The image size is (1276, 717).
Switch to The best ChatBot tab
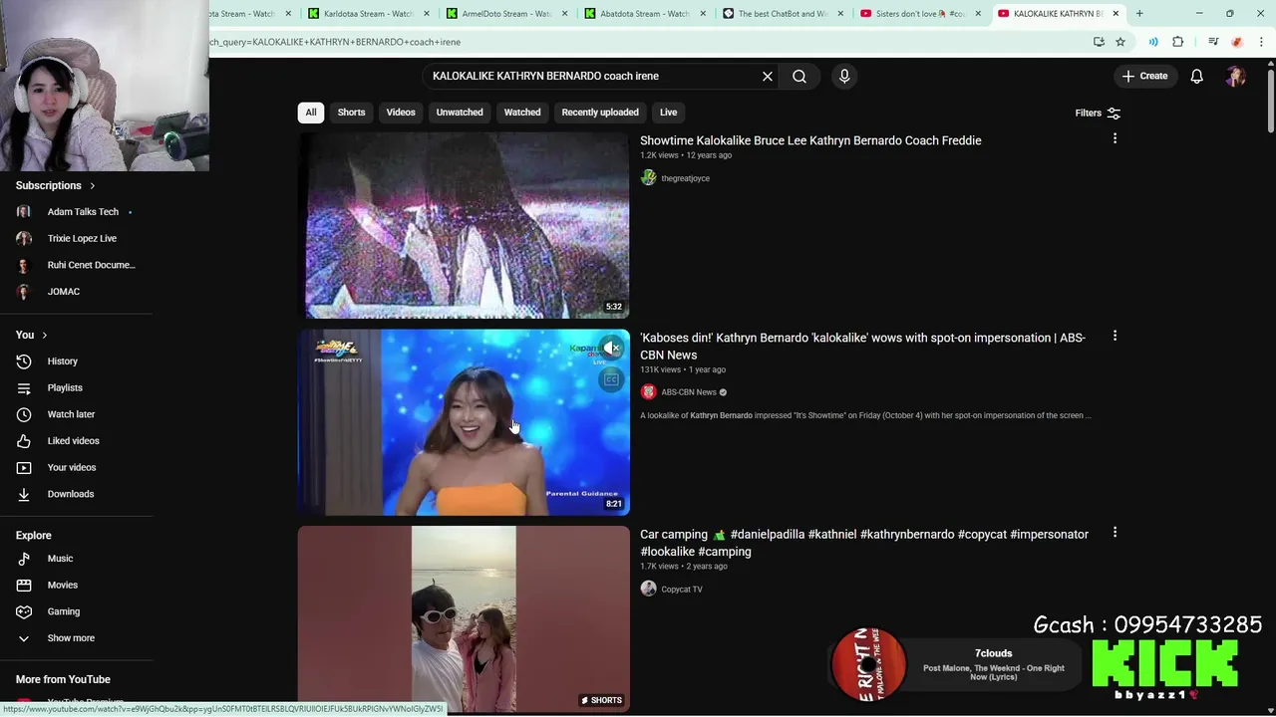pos(781,14)
